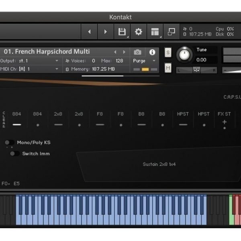Screen dimensions: 241x241
Task: Click the yellow purge status indicator
Action: pos(145,69)
